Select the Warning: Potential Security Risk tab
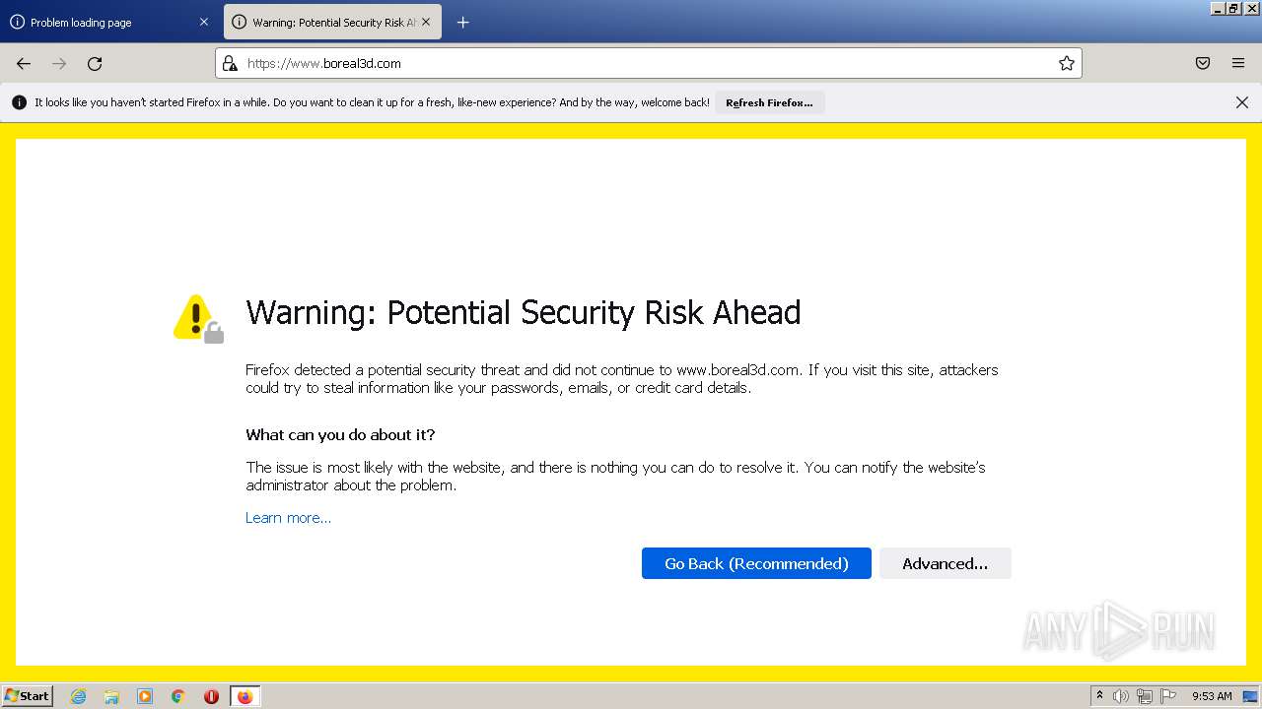The width and height of the screenshot is (1262, 709). point(332,22)
